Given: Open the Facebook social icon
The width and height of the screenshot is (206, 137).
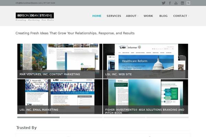Looking at the screenshot, I should (170, 3).
